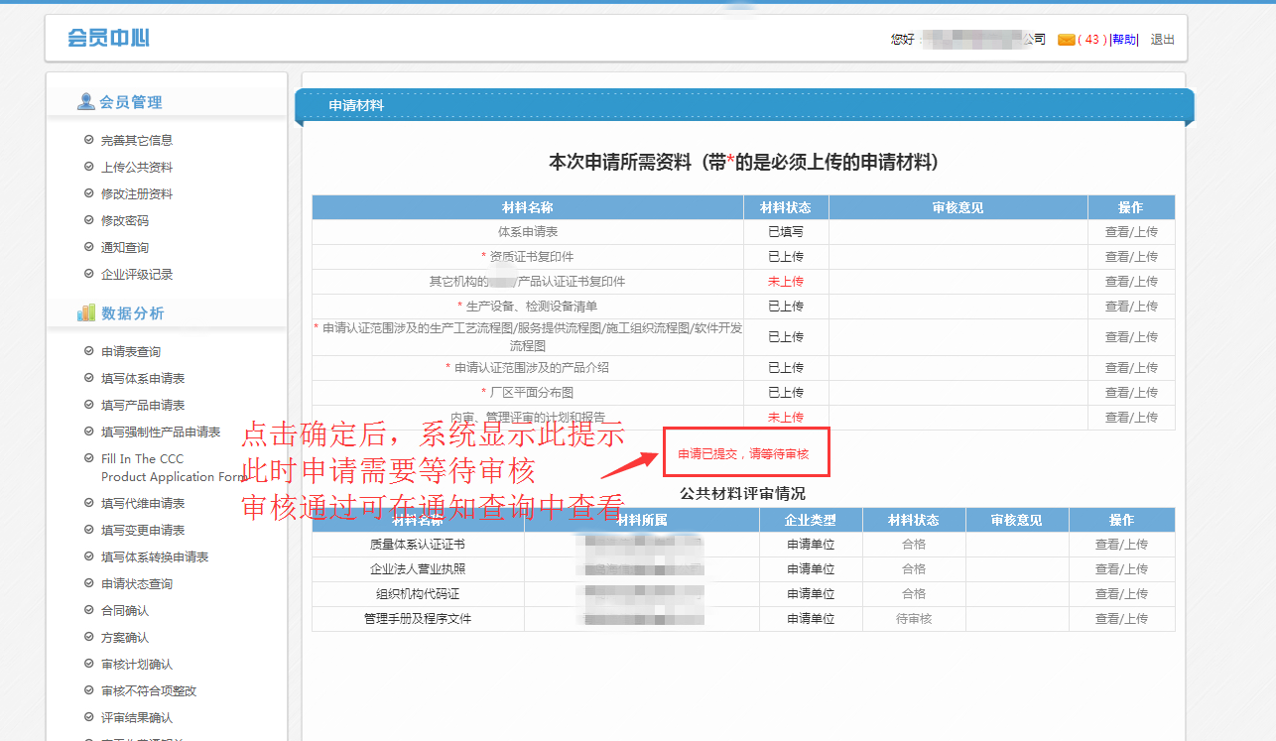Click the bullet icon beside 方案确认

[89, 637]
